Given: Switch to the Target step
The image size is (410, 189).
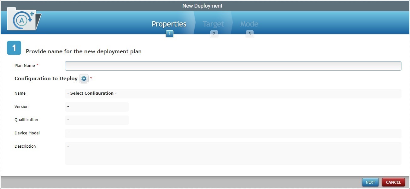Looking at the screenshot, I should (213, 24).
